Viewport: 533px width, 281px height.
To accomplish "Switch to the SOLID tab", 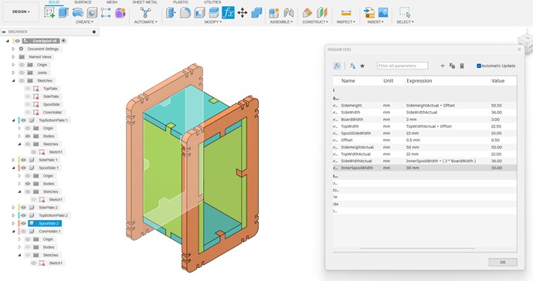I will [54, 2].
